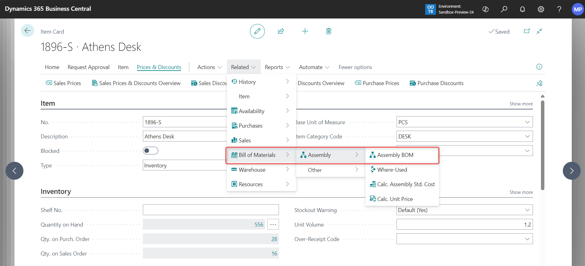Screen dimensions: 585x266
Task: Open notifications bell
Action: (x=522, y=9)
